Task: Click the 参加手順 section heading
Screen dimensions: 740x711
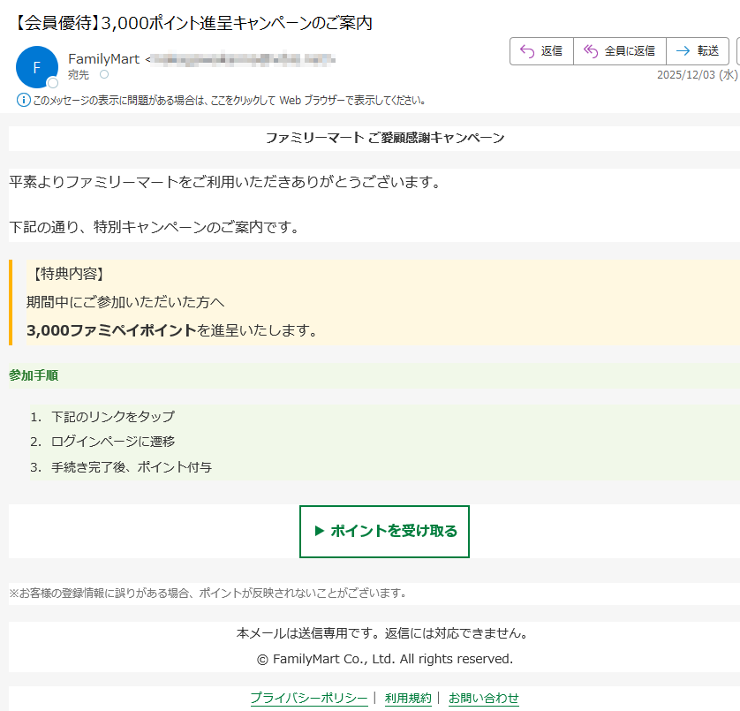Action: (x=34, y=375)
